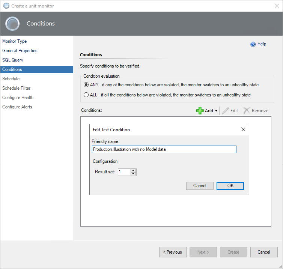Go to the SQL Query step
The image size is (283, 269).
coord(13,60)
